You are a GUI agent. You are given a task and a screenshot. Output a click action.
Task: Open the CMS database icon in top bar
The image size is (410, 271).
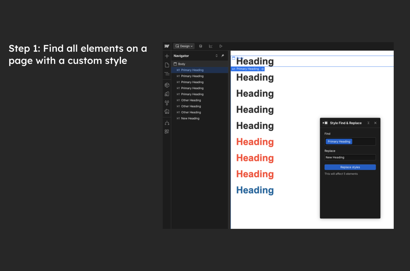(x=201, y=46)
